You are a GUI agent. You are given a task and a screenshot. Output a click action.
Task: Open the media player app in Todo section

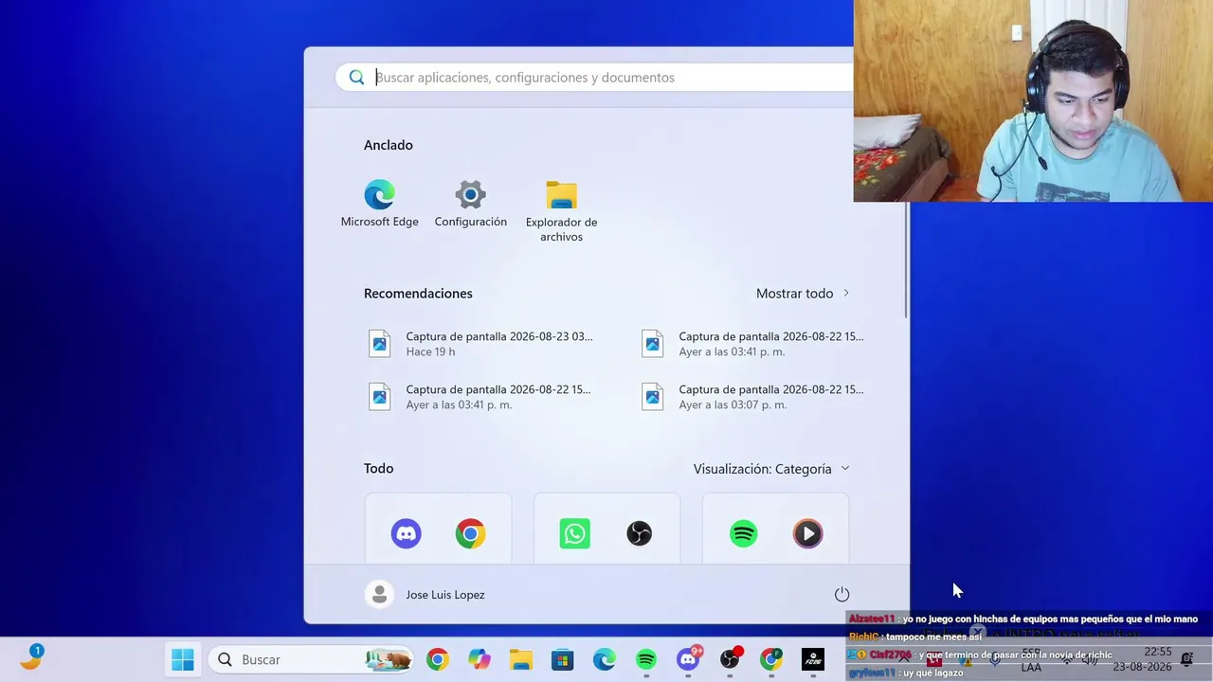pos(807,533)
